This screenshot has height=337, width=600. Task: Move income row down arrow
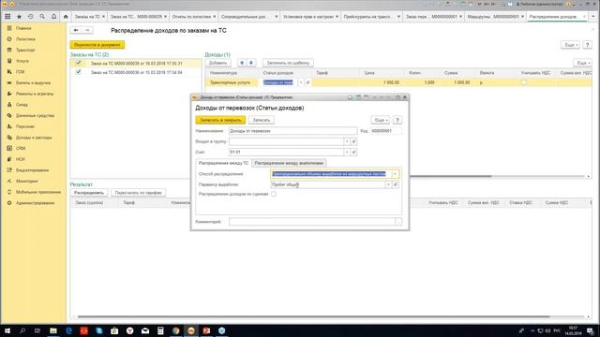[x=251, y=63]
